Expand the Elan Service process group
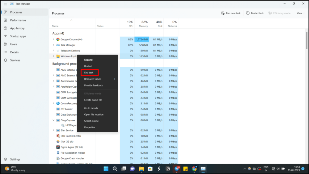Image resolution: width=309 pixels, height=174 pixels. (x=53, y=130)
